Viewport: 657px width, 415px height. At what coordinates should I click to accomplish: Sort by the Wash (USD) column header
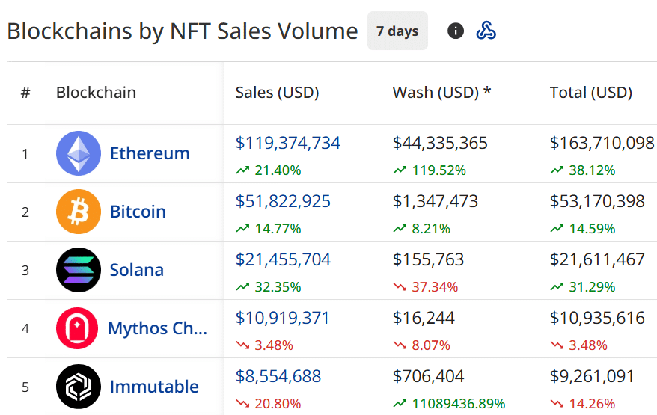[441, 93]
